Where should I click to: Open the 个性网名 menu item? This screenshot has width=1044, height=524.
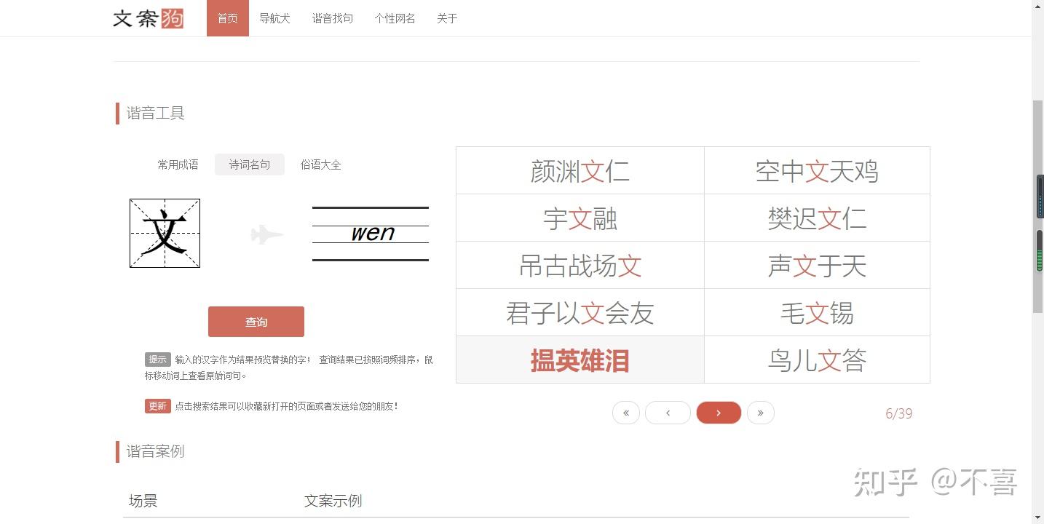(x=395, y=18)
